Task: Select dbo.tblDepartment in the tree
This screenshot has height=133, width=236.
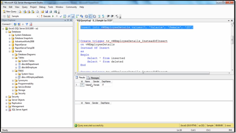Action: [x=30, y=64]
